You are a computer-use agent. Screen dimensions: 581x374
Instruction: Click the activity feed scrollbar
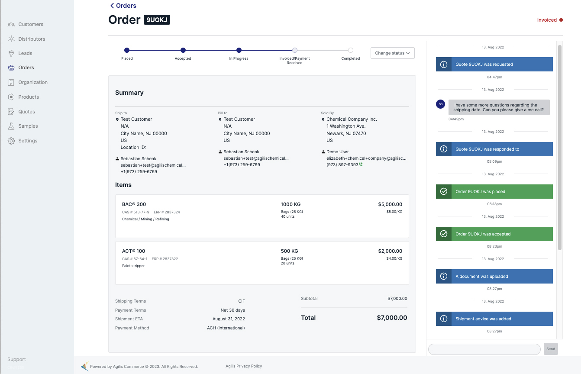tap(559, 147)
